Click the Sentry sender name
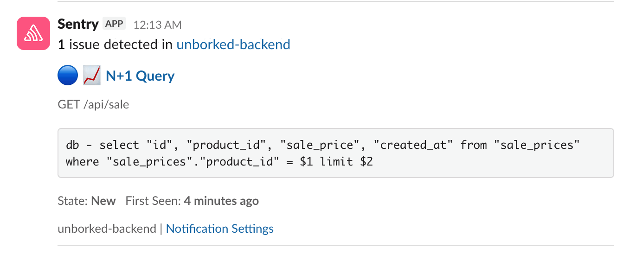 (x=78, y=24)
